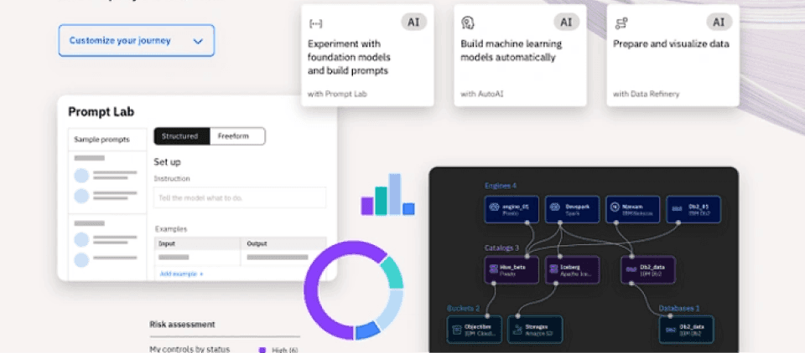This screenshot has height=353, width=805.
Task: Click the teal donut chart segment
Action: (392, 272)
